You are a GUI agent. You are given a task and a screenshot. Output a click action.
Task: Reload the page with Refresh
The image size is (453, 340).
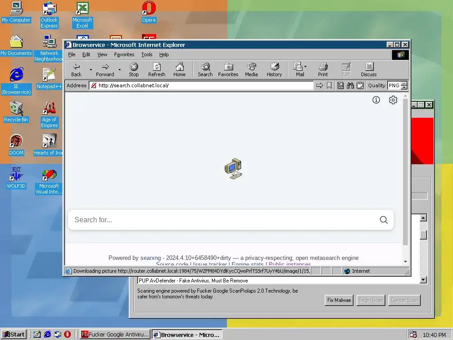pos(157,70)
